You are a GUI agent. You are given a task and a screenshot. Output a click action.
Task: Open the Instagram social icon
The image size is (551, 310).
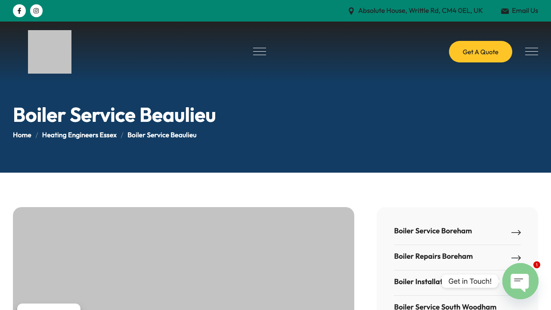click(x=36, y=11)
